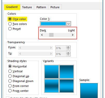Pick the top-right gradient variant
Screen dimensions: 105x98
66,72
